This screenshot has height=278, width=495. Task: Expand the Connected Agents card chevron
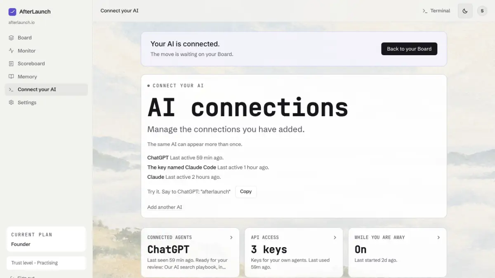231,237
